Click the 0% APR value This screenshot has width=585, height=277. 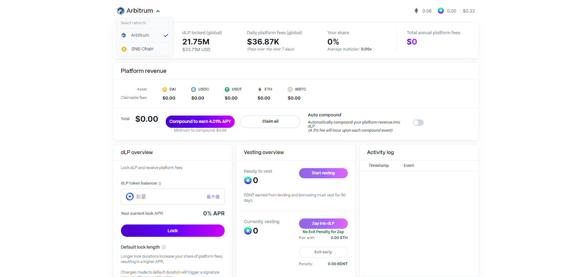(x=214, y=214)
